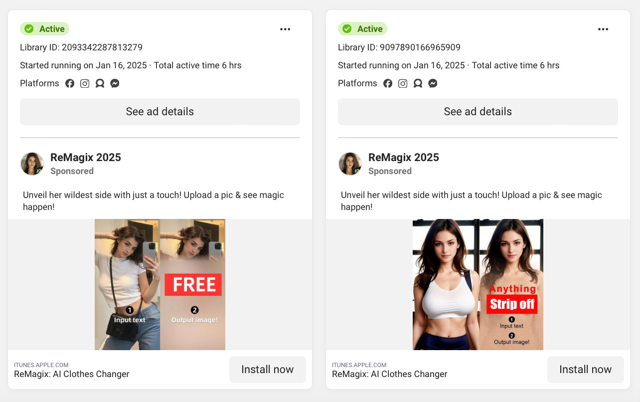640x402 pixels.
Task: Click green Active status badge on right card
Action: coord(362,29)
